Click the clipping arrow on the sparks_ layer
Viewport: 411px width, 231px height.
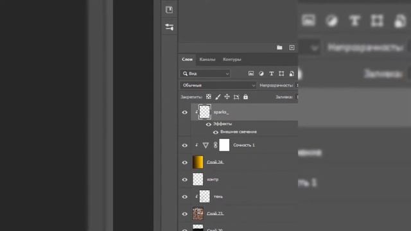[x=197, y=112]
